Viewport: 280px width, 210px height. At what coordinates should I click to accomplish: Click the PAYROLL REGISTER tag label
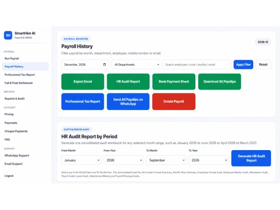click(x=76, y=39)
